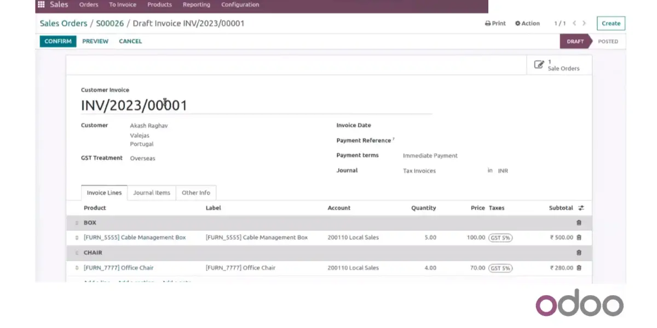This screenshot has height=328, width=657.
Task: Select the Invoice Lines tab
Action: [x=104, y=192]
